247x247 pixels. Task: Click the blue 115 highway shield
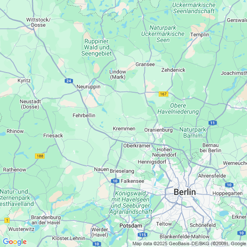pos(143,235)
